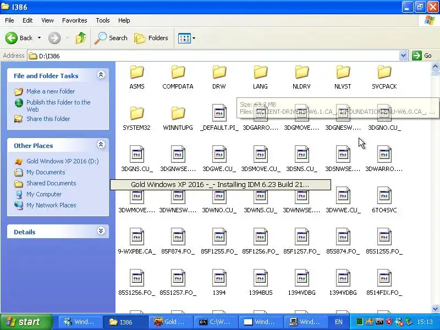Select the 3DGNS.CU_ file icon

pos(136,154)
